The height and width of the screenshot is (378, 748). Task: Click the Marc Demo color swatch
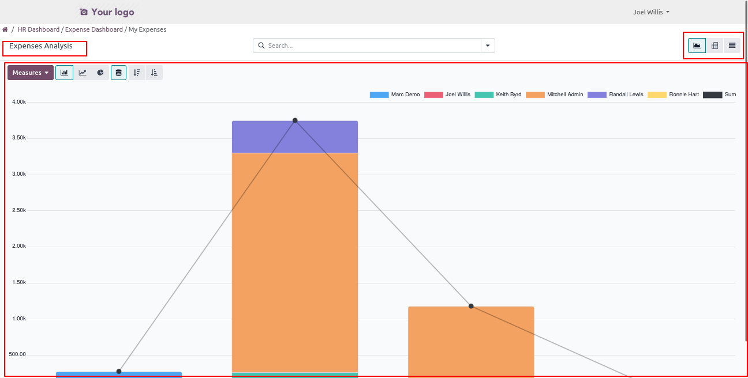tap(379, 94)
